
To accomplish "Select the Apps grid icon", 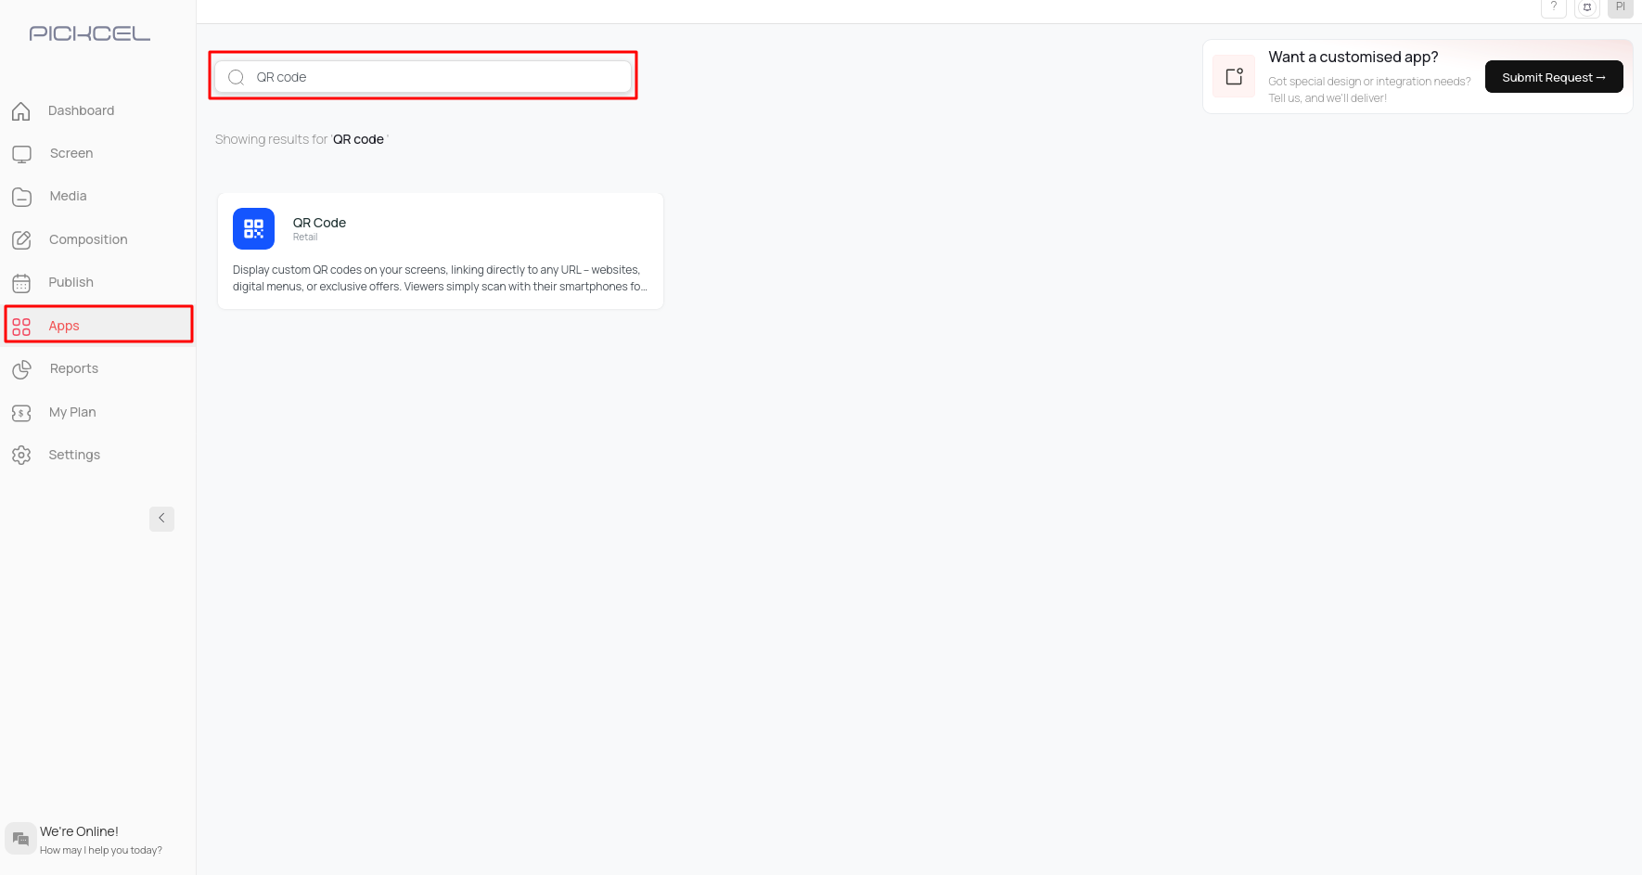I will [x=21, y=327].
